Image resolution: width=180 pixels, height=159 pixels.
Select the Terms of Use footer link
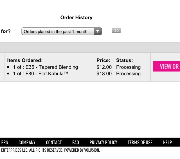140,142
